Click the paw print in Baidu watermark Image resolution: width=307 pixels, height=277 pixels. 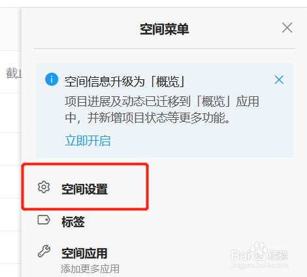tap(259, 251)
